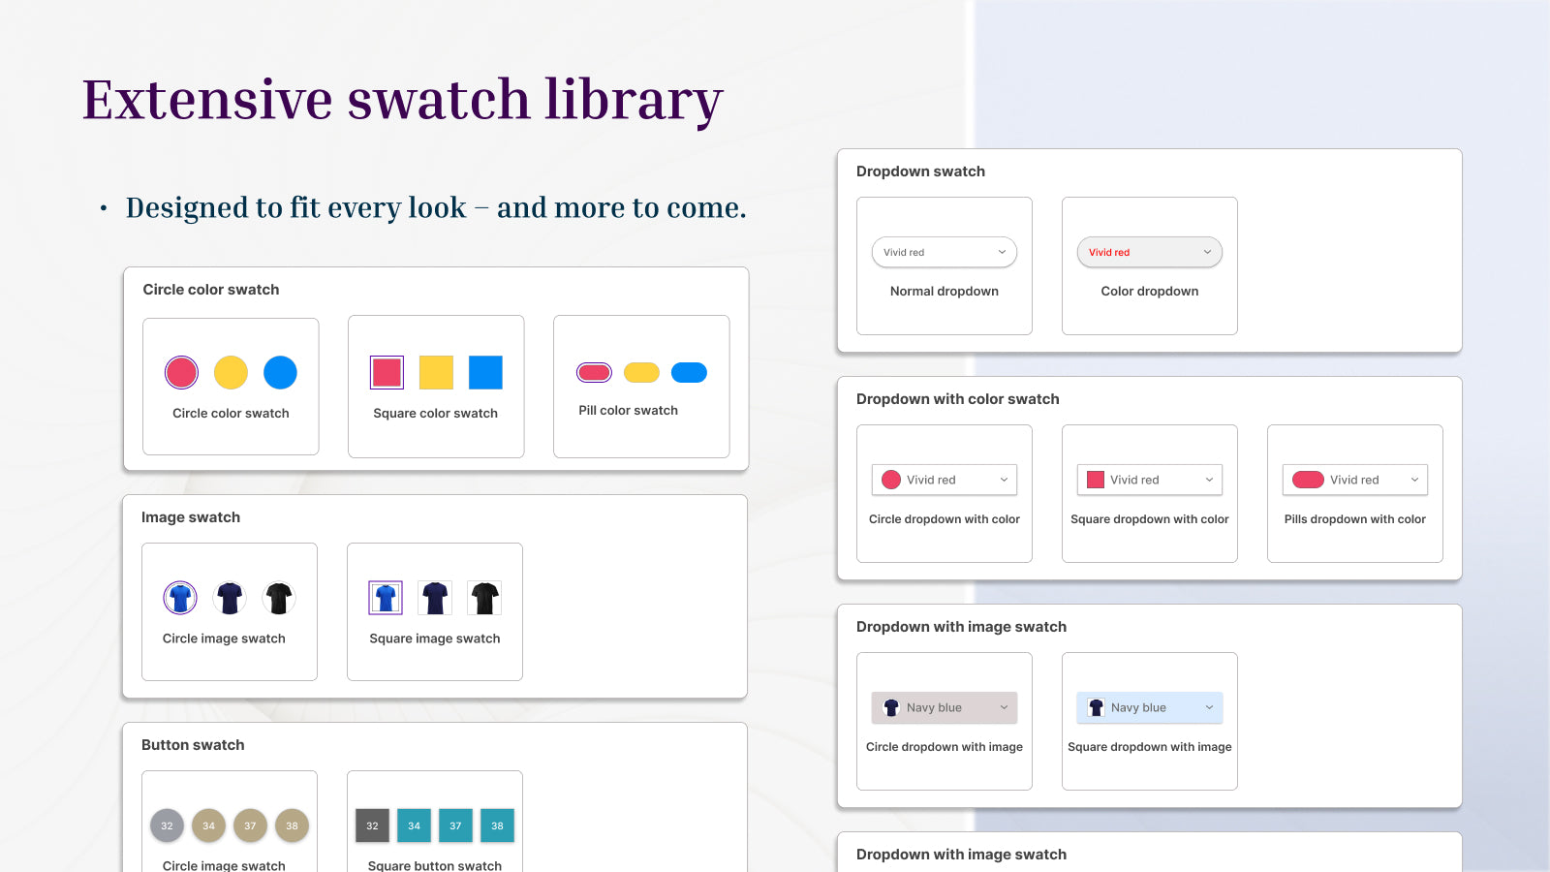Choose the navy shirt circle image swatch

click(x=230, y=598)
